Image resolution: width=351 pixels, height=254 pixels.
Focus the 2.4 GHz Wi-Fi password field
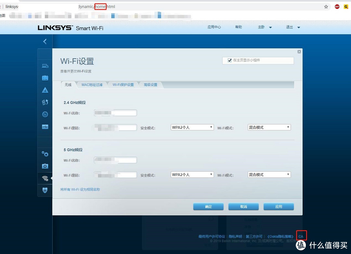[x=115, y=127]
